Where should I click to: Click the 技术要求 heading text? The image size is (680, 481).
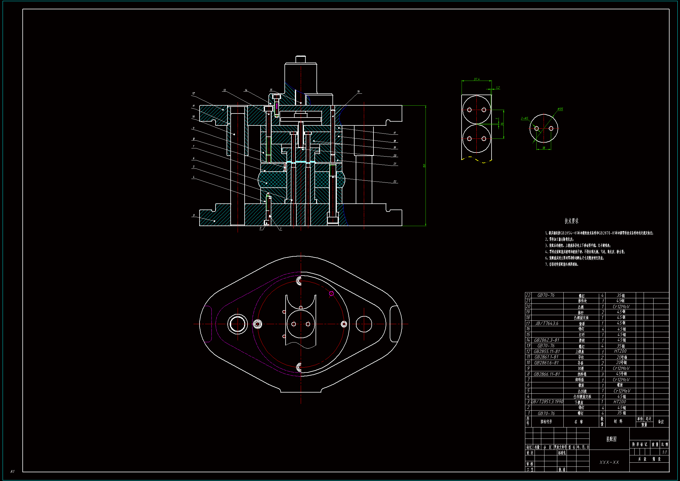[571, 221]
